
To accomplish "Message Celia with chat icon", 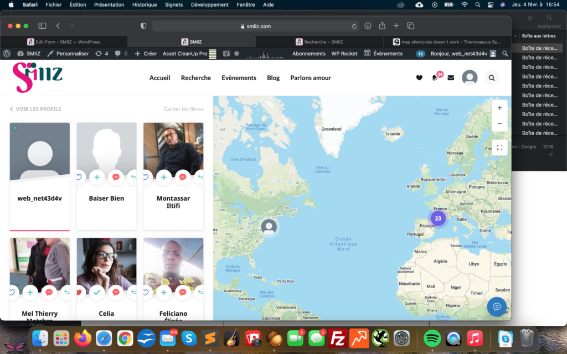I will point(116,292).
